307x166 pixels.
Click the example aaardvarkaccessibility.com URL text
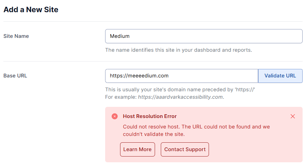click(x=180, y=97)
